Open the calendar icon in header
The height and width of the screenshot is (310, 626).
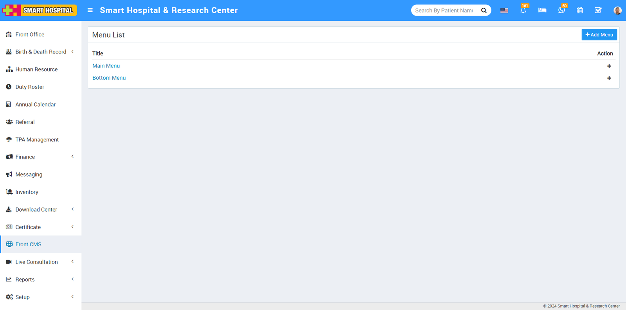click(580, 11)
